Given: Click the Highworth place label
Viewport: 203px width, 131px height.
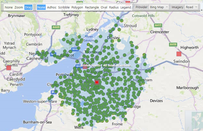Looking at the screenshot, I should [190, 48].
